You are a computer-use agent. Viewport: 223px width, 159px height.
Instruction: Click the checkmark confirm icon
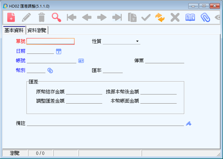pos(146,17)
